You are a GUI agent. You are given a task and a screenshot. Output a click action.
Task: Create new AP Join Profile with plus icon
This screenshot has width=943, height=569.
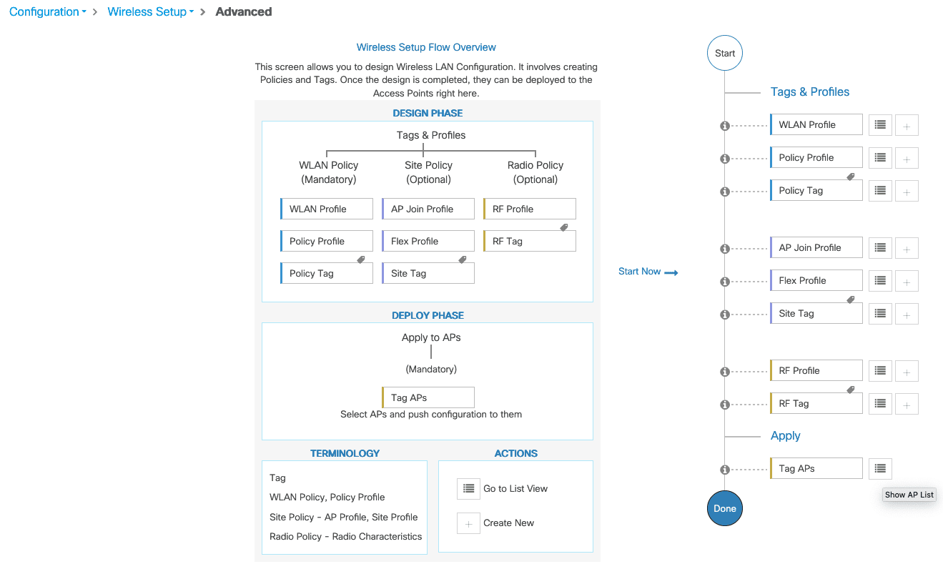(907, 248)
